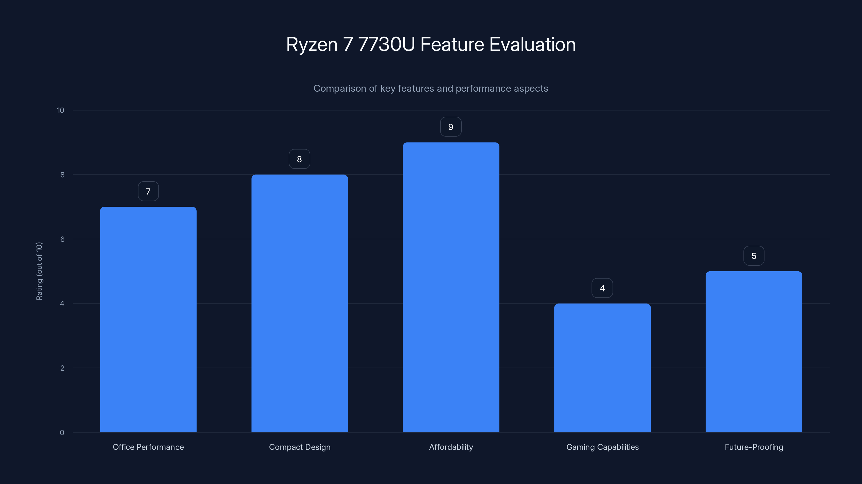The height and width of the screenshot is (484, 862).
Task: Click the 'Gaming Capabilities' axis label
Action: tap(602, 447)
